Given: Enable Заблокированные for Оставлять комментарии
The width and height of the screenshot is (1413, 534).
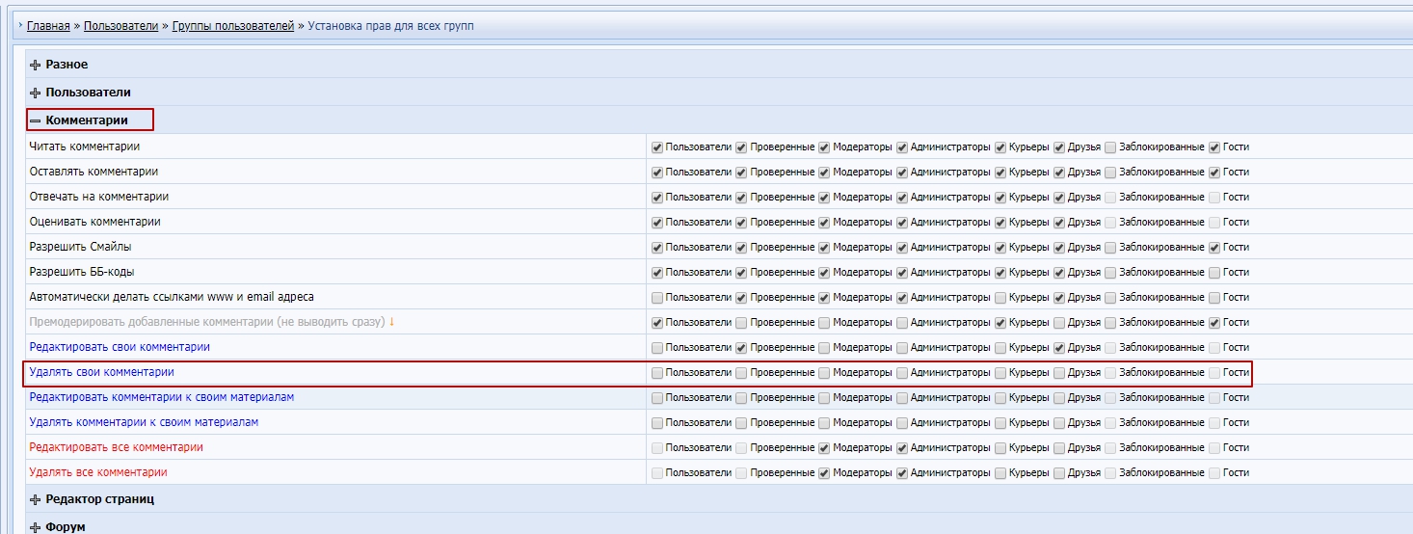Looking at the screenshot, I should [1110, 173].
